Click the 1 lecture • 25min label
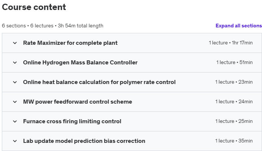Viewport: 262px width, 151px height. (234, 121)
